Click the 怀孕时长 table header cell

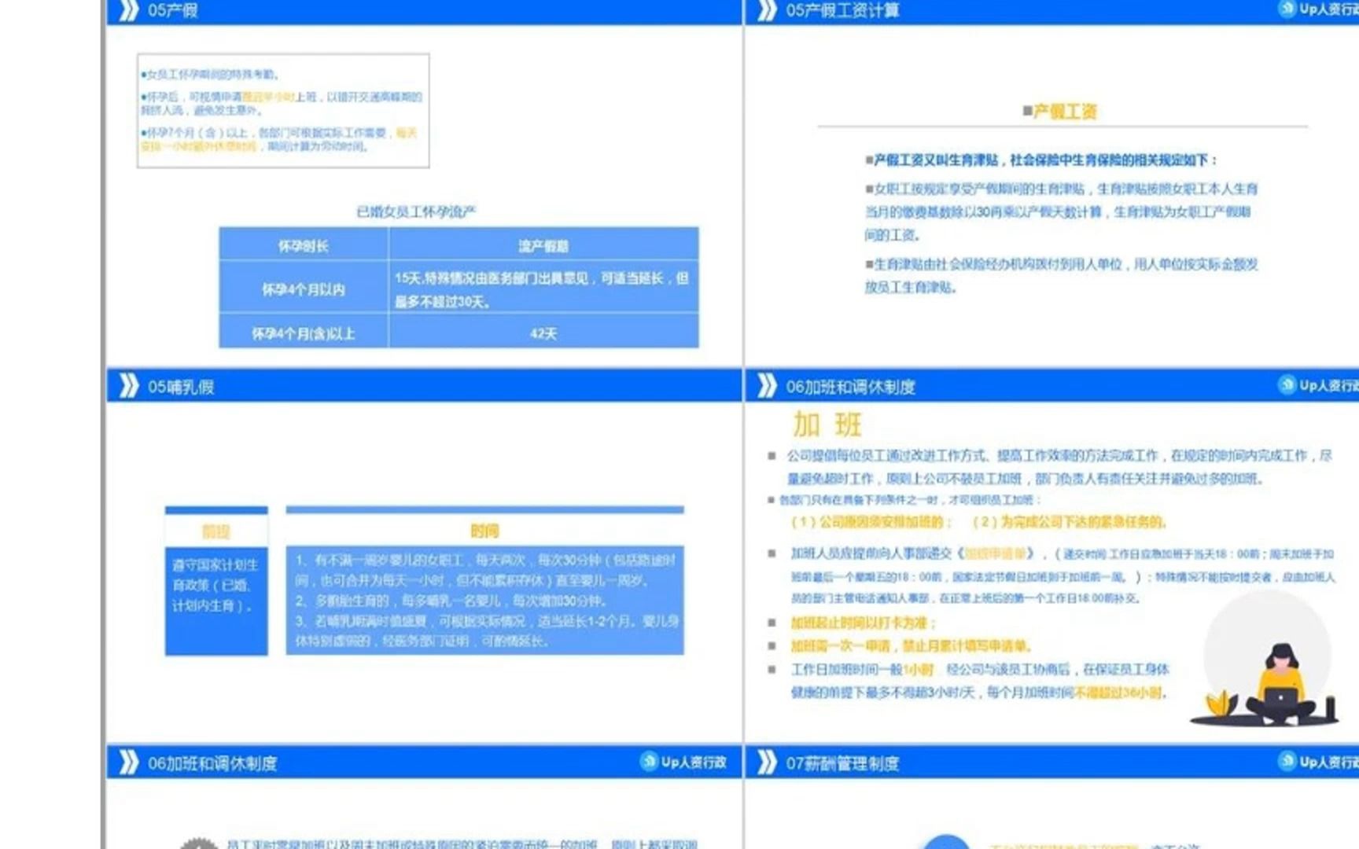click(x=304, y=245)
